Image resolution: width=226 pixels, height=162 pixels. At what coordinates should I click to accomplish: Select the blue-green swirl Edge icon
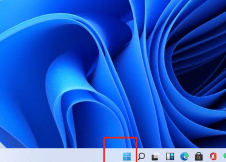pyautogui.click(x=184, y=157)
